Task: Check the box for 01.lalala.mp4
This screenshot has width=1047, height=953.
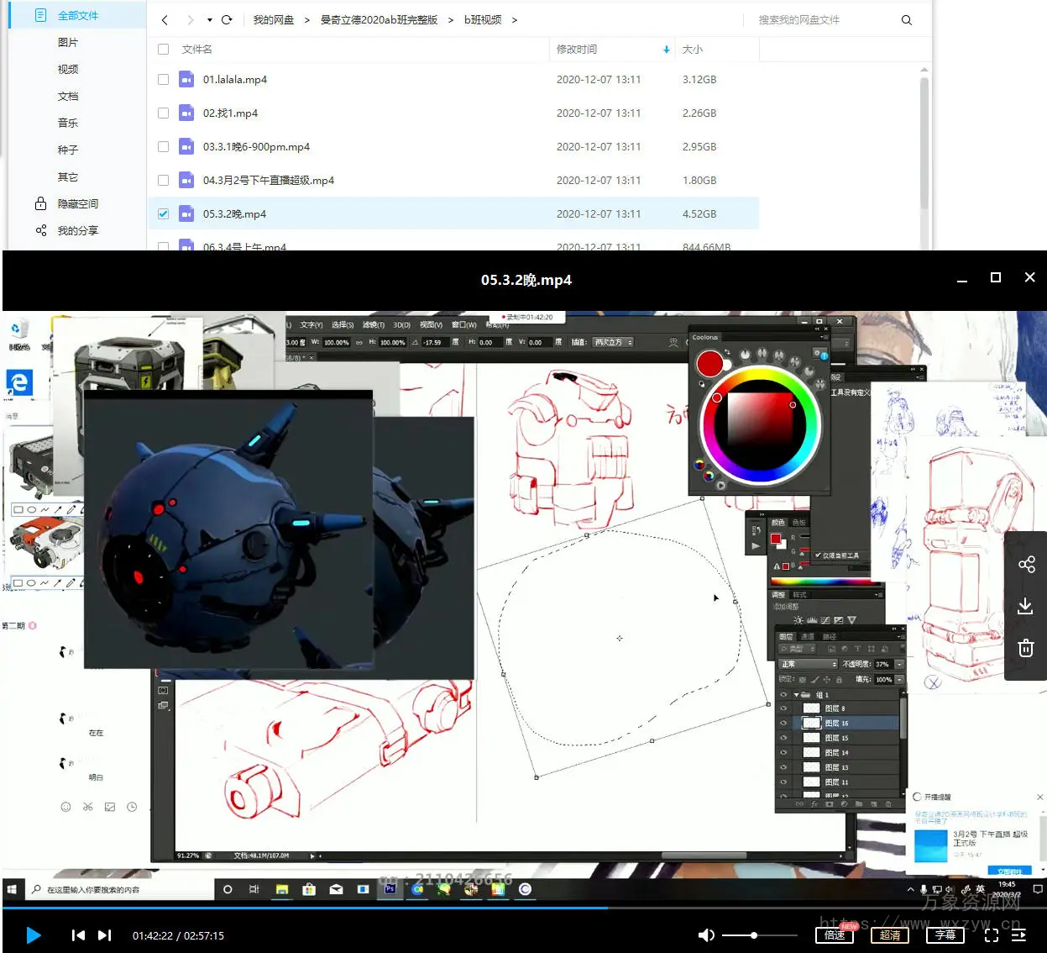Action: pos(163,80)
